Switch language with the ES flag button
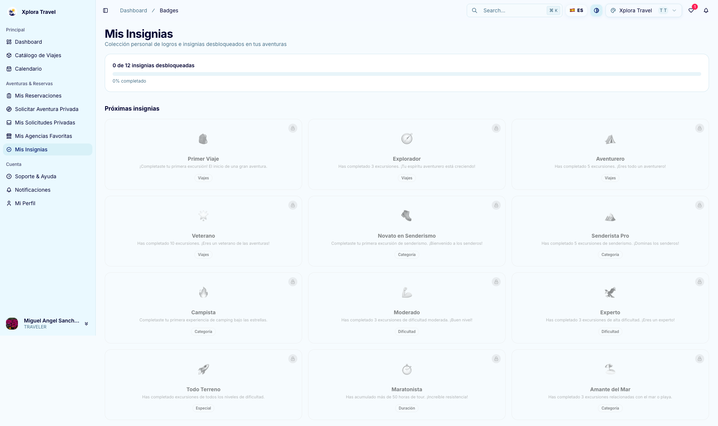The width and height of the screenshot is (718, 426). click(x=576, y=10)
